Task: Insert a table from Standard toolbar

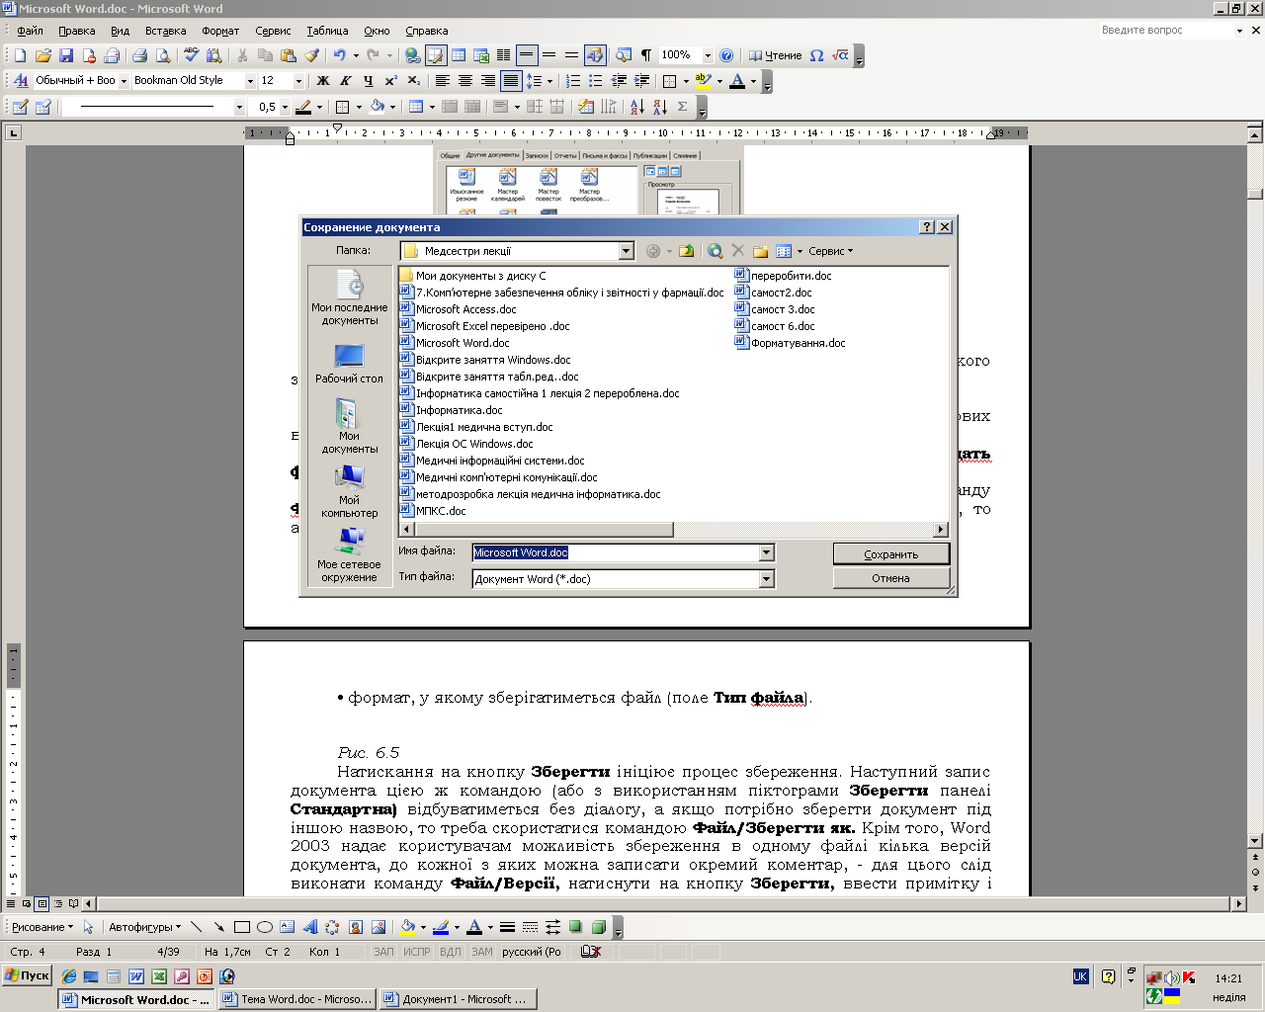Action: [x=459, y=55]
